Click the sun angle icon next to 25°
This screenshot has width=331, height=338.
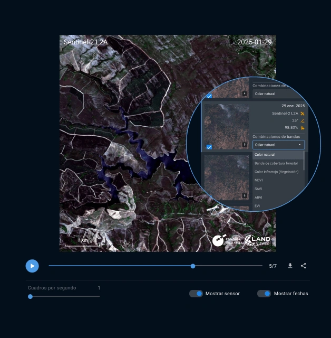point(303,120)
